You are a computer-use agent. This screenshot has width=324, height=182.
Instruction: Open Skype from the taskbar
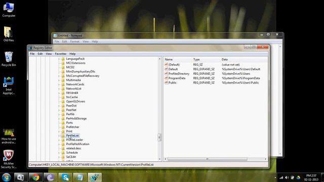[x=65, y=177]
